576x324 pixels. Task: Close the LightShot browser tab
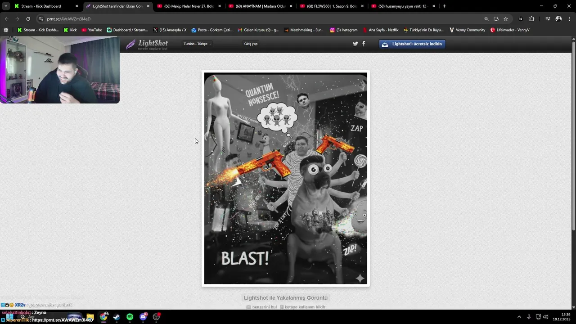(x=148, y=6)
